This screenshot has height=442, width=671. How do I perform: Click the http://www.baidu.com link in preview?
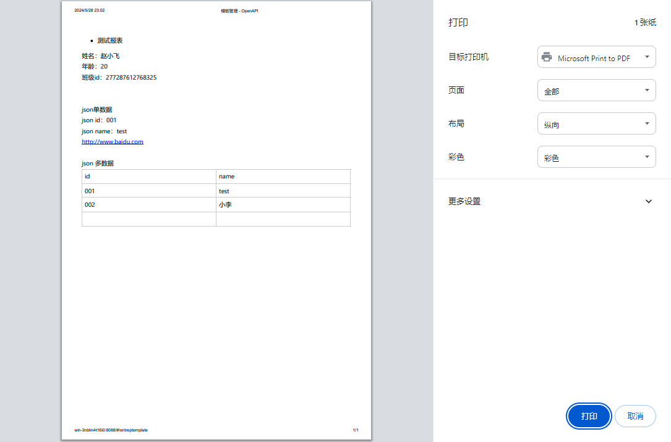tap(113, 142)
